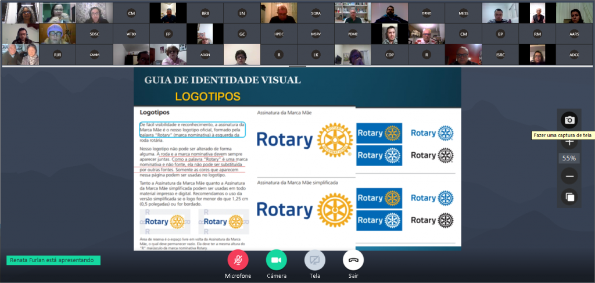Select the WTBO participant tile
Screen dimensions: 595x283
(x=131, y=34)
